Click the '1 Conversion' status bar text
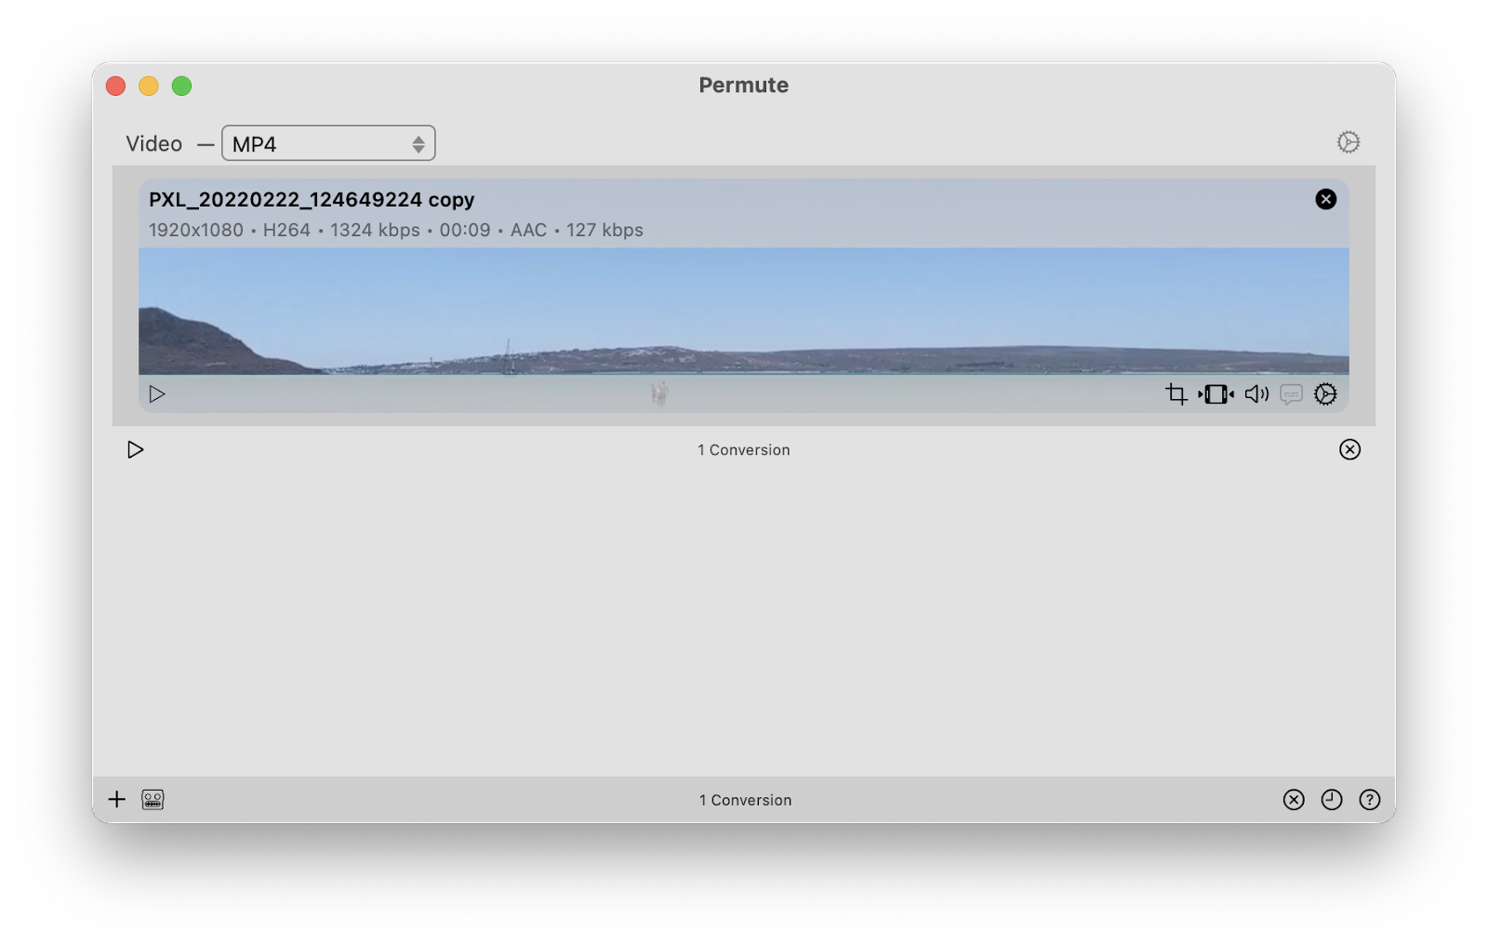Viewport: 1488px width, 945px height. point(746,801)
